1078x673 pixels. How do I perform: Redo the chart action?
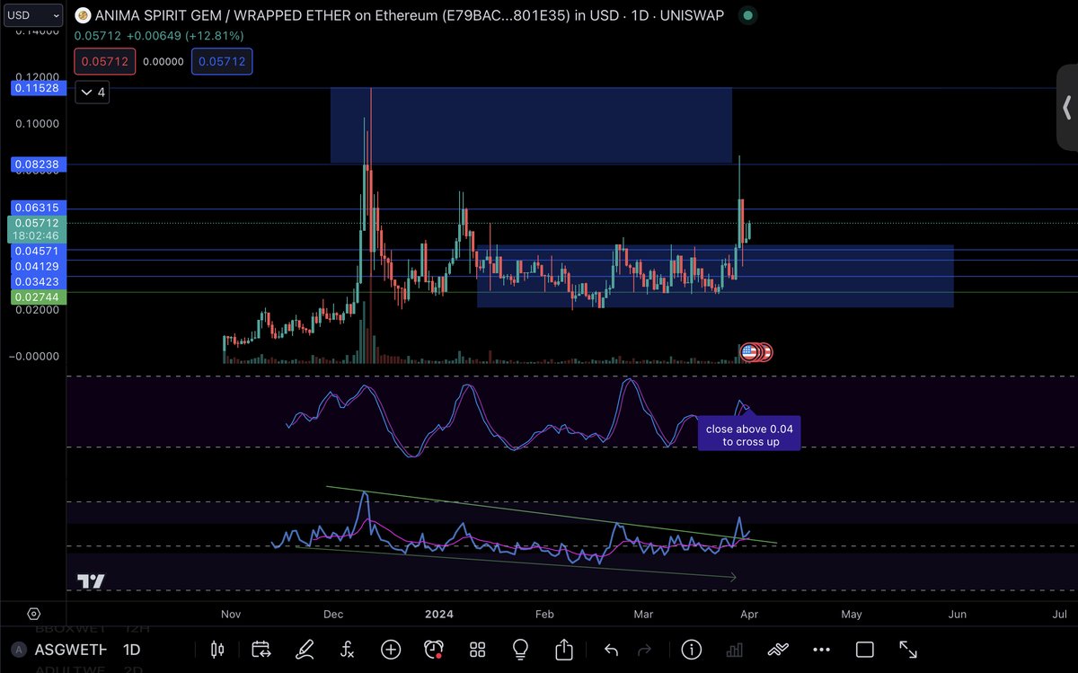tap(644, 649)
